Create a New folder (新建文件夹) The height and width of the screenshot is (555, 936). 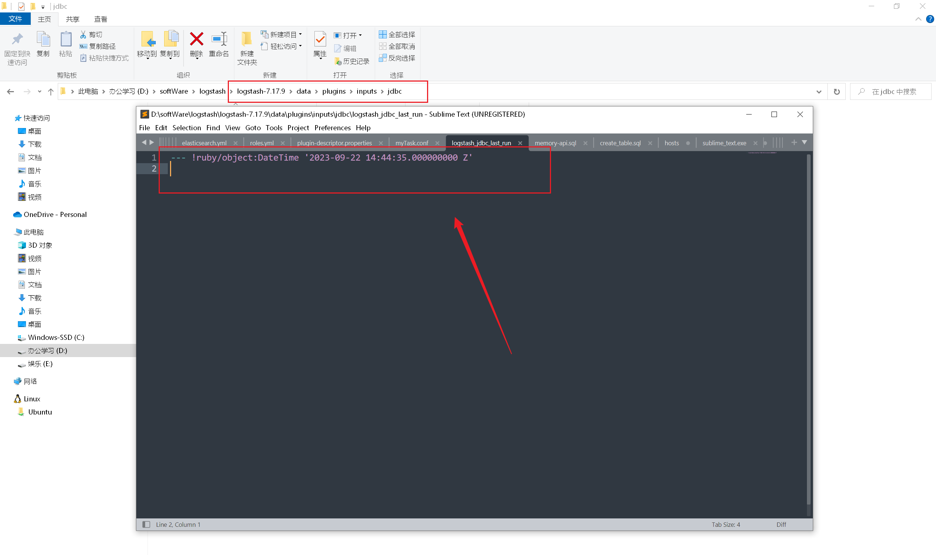(x=247, y=48)
